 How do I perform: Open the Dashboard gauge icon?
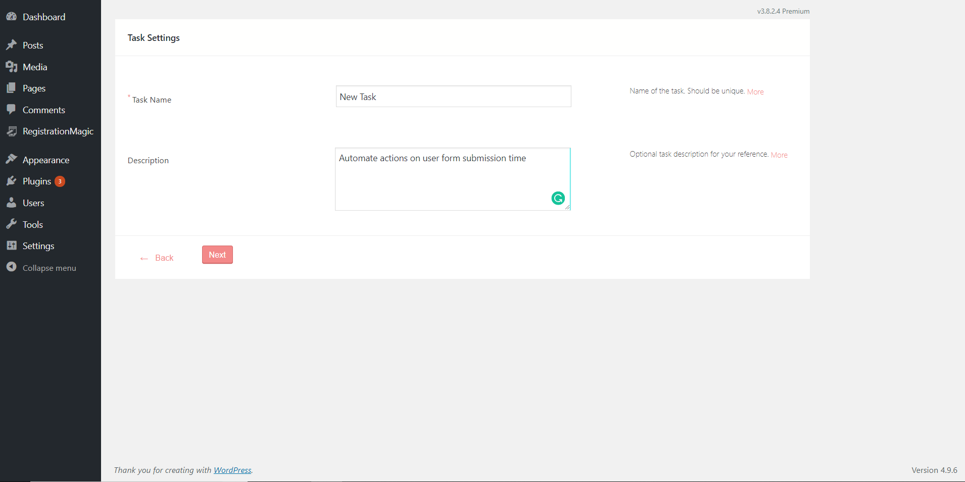(x=12, y=17)
